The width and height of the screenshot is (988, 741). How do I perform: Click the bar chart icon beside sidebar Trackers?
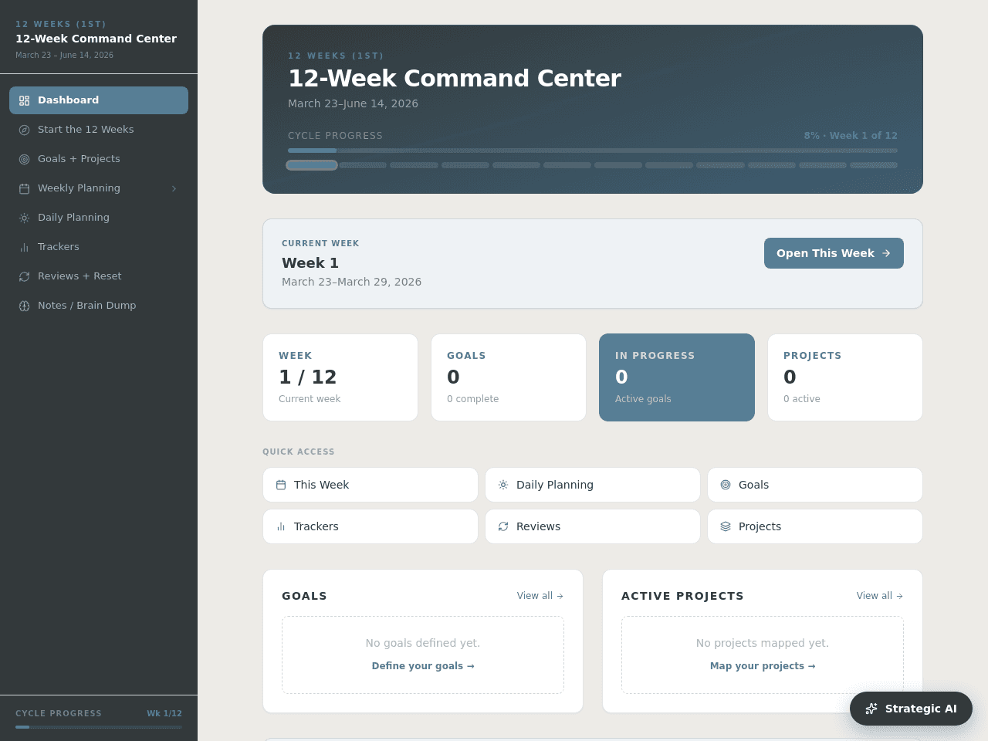24,247
